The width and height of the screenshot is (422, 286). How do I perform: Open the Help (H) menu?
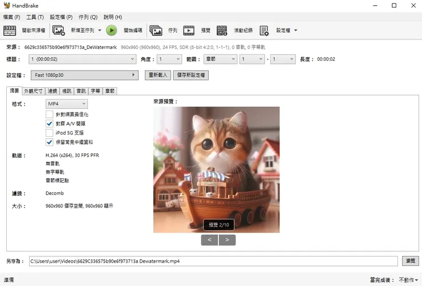coord(113,17)
